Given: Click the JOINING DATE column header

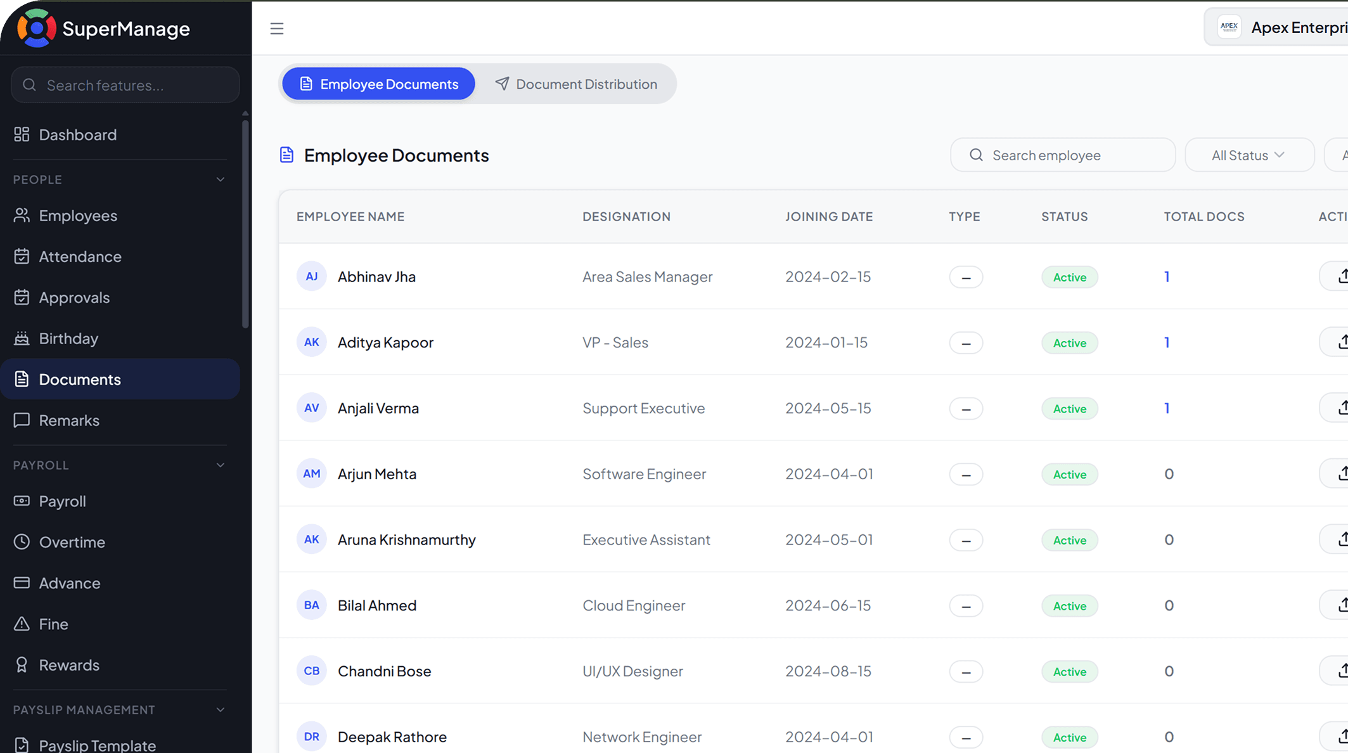Looking at the screenshot, I should pyautogui.click(x=829, y=216).
